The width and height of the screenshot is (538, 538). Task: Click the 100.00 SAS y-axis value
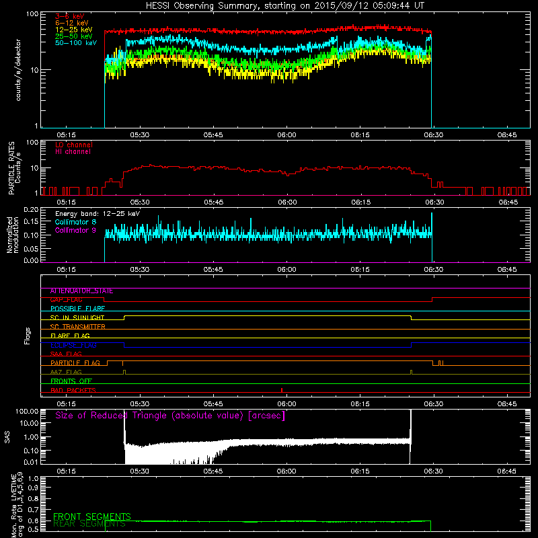27,411
